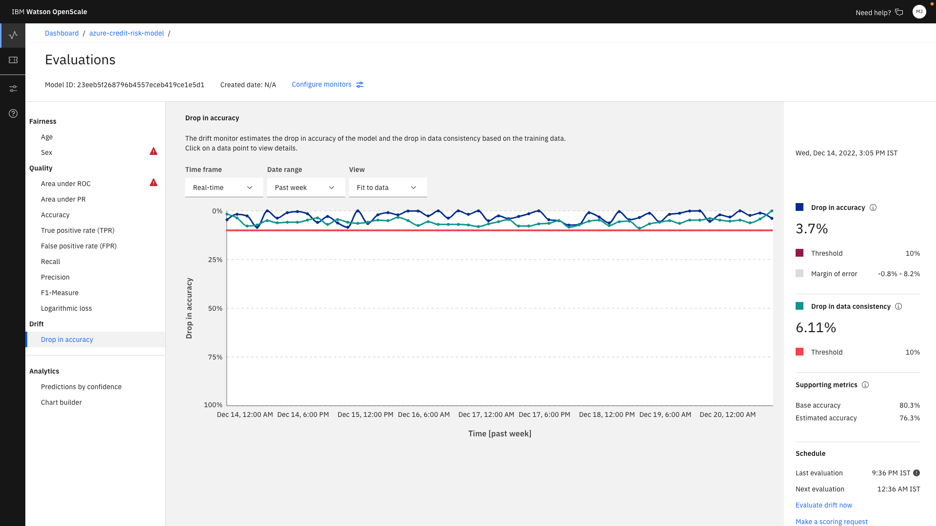Open the Time frame Real-time dropdown
The width and height of the screenshot is (936, 526).
(224, 188)
